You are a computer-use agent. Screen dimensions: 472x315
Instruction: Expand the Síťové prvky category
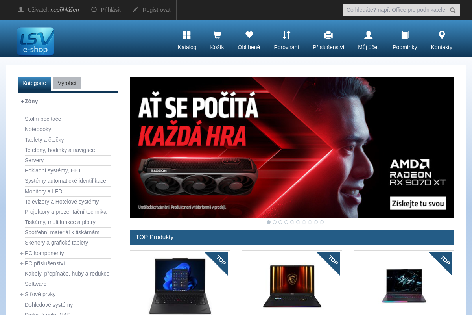point(22,294)
